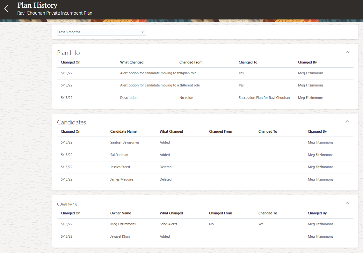Select Alert option for plan role cell
This screenshot has width=363, height=253.
158,73
